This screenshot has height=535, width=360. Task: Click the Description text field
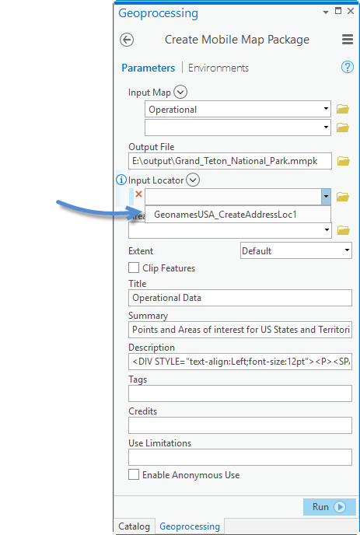pyautogui.click(x=240, y=362)
